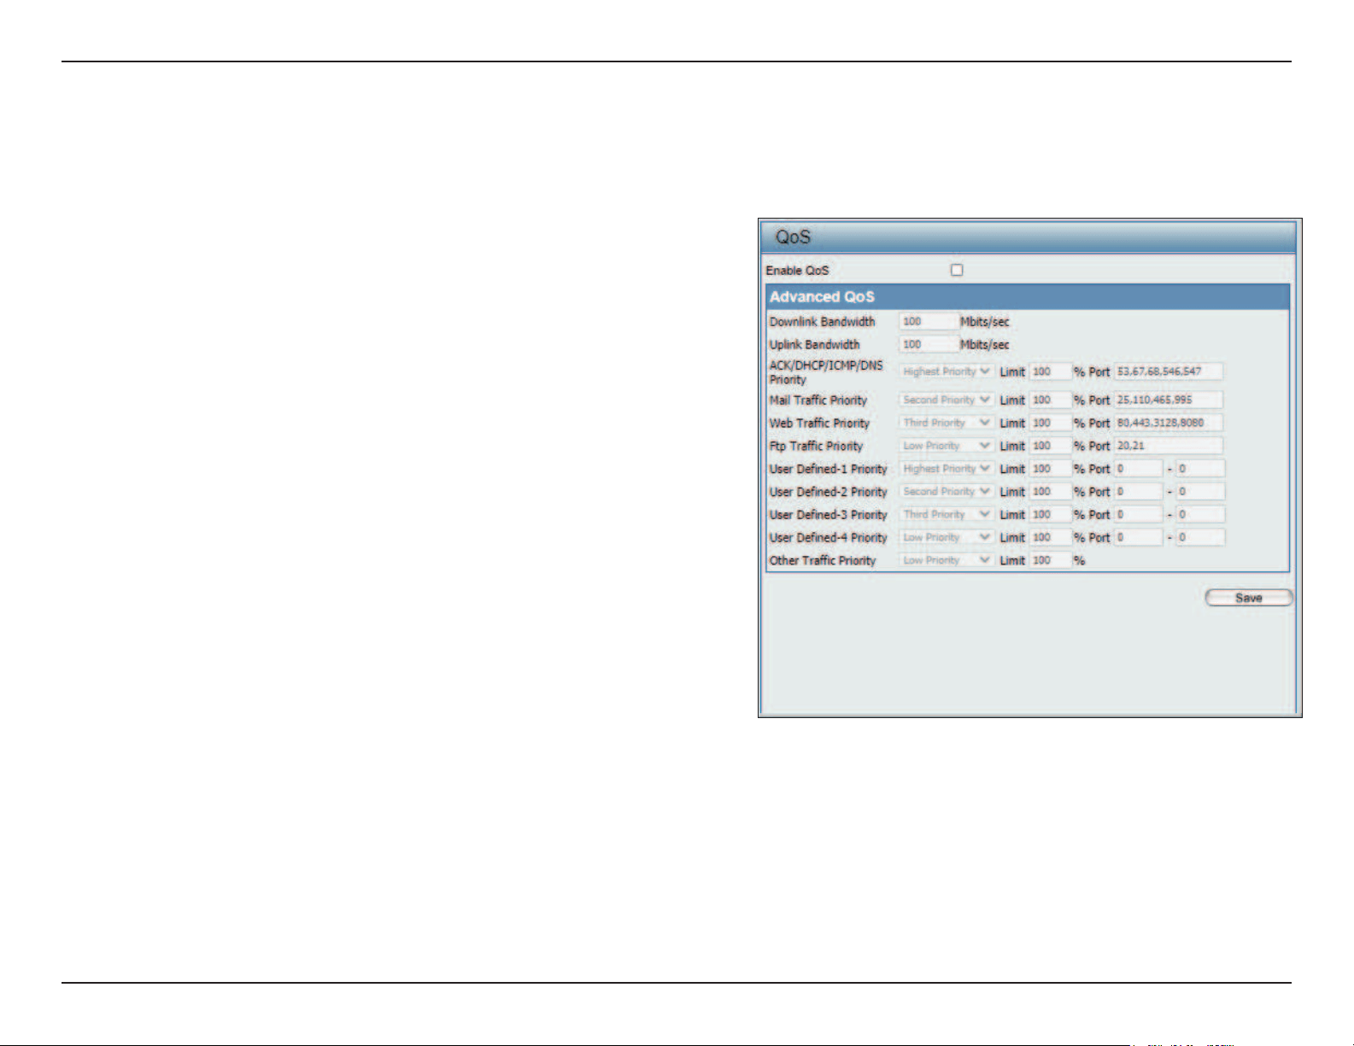Click the Other Traffic Limit field

point(1050,561)
